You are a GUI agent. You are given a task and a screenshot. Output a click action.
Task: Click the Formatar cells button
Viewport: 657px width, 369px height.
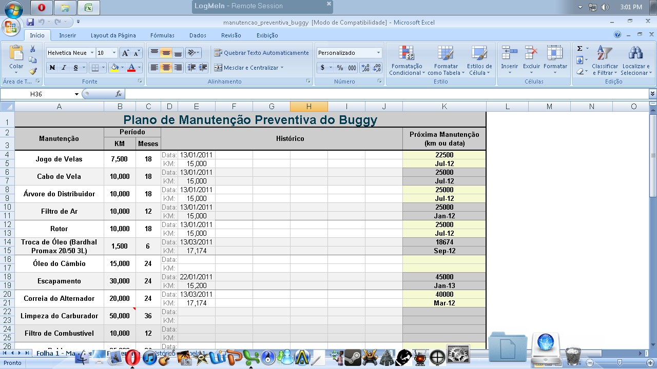555,60
